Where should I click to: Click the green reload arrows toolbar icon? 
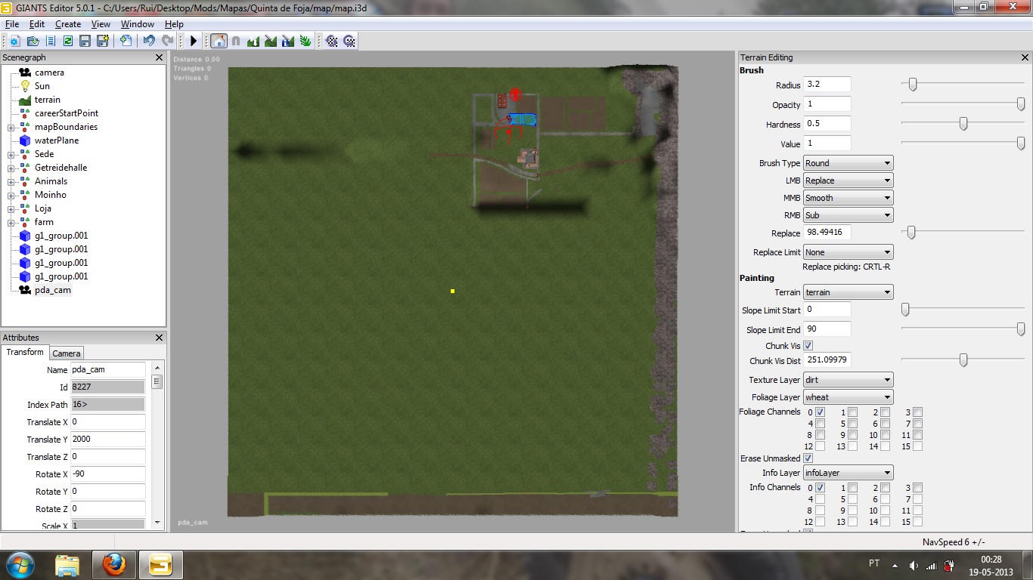67,41
